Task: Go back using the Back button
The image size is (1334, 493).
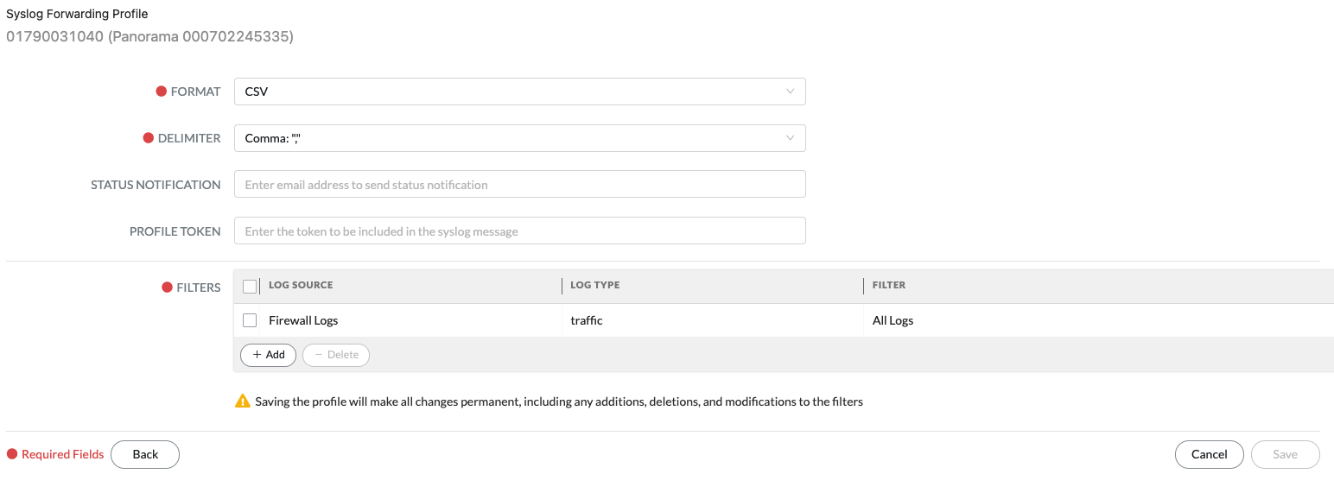Action: coord(145,454)
